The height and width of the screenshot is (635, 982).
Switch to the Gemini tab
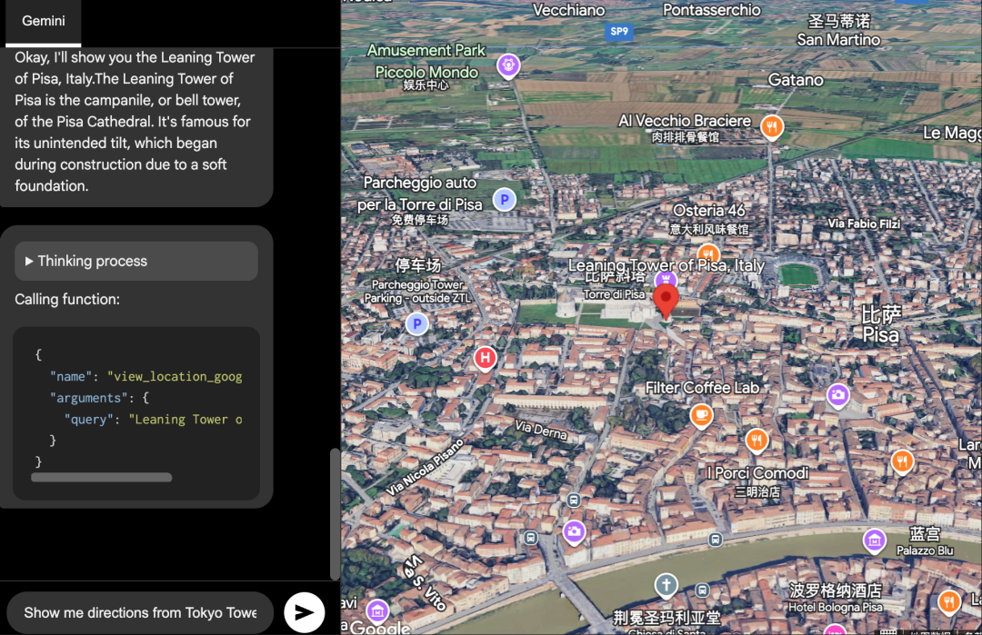click(43, 21)
